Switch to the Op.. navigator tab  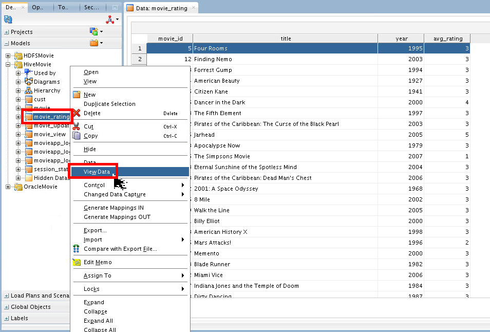(x=38, y=7)
